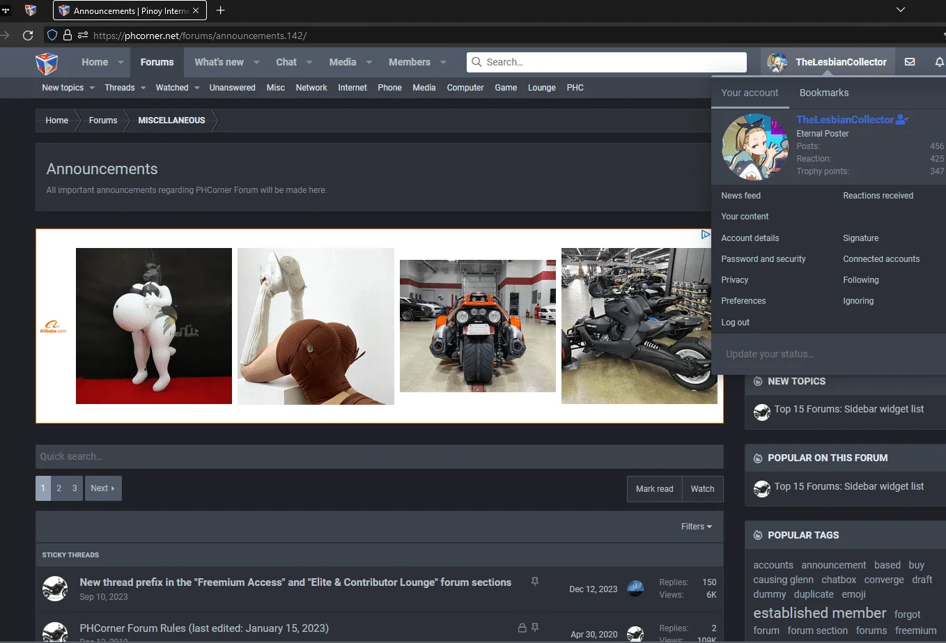Switch to the Bookmarks tab

point(824,93)
